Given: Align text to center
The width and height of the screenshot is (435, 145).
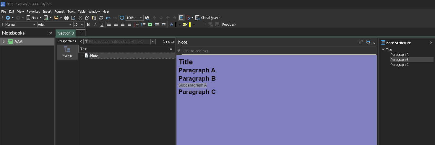Looking at the screenshot, I should 116,25.
